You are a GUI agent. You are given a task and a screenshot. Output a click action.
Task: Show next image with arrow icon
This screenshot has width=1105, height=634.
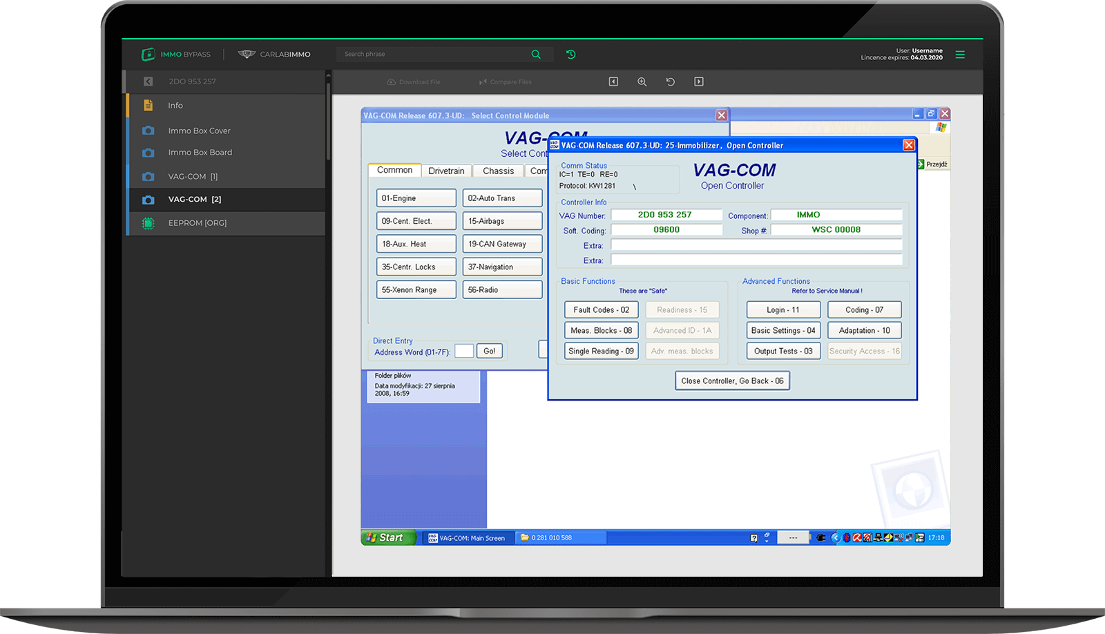point(699,81)
